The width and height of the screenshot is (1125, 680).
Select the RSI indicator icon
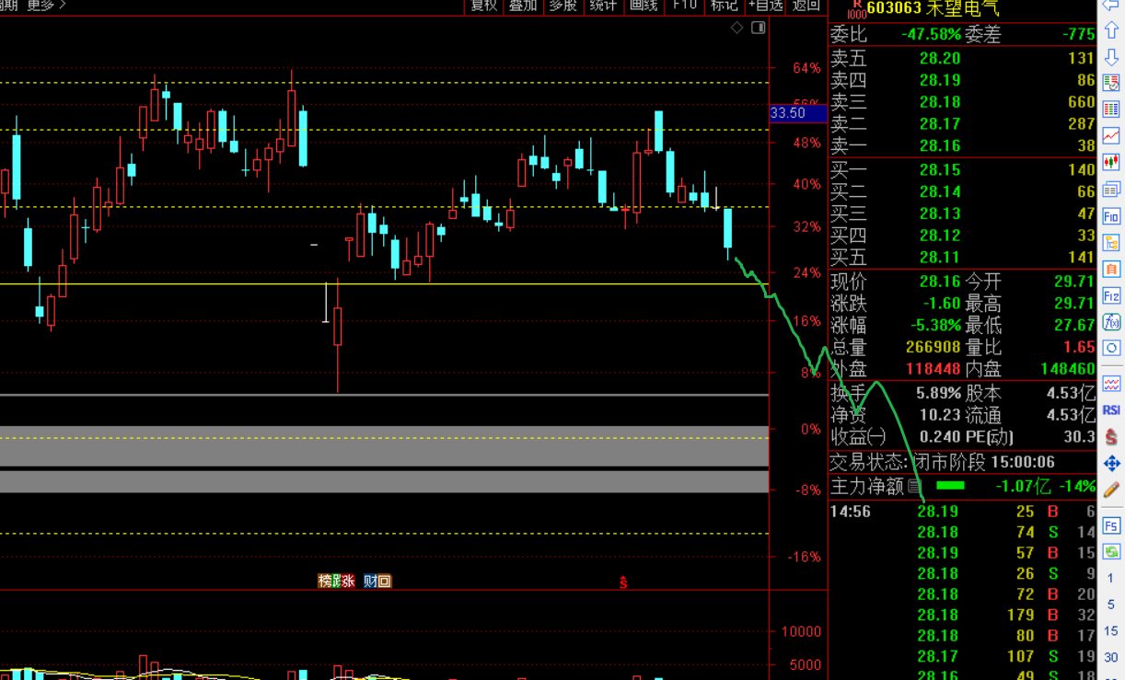click(1111, 410)
